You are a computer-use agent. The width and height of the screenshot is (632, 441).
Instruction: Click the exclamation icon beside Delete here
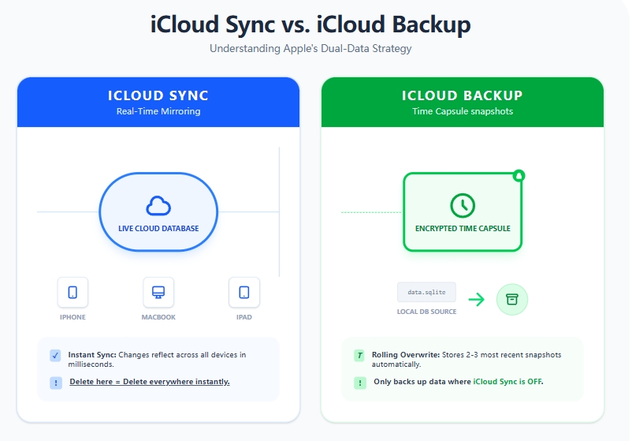click(56, 383)
